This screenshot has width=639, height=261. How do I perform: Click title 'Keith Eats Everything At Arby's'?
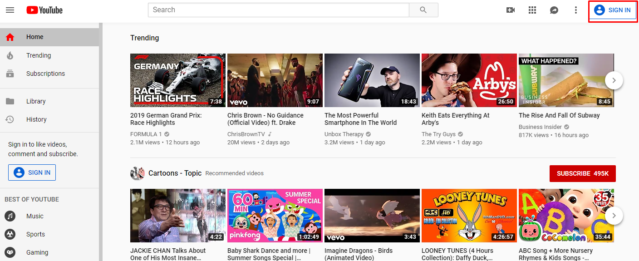[456, 119]
